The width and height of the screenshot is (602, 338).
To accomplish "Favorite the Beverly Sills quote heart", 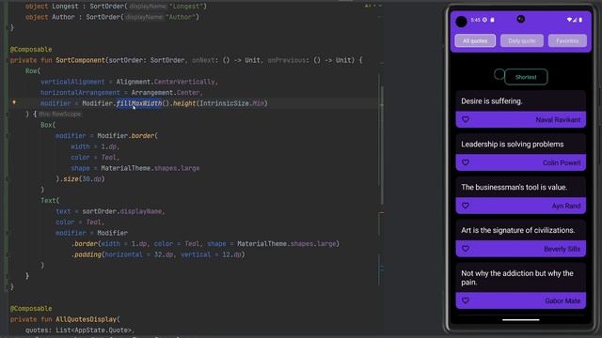I will pos(466,249).
